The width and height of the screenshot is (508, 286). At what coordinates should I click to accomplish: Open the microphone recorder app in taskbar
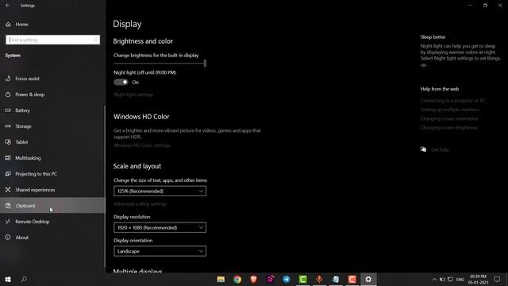[x=319, y=279]
